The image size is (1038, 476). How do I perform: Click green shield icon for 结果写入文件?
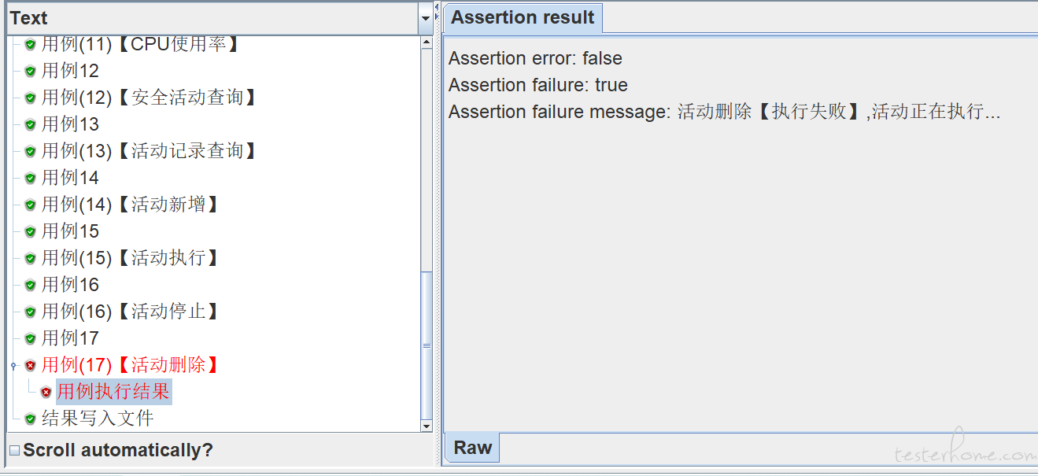tap(30, 419)
